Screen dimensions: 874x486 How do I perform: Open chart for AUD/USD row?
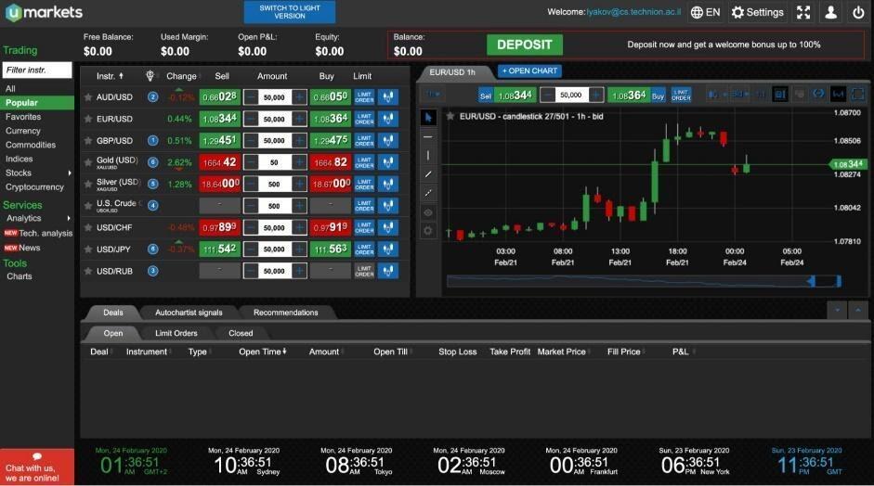[x=387, y=96]
